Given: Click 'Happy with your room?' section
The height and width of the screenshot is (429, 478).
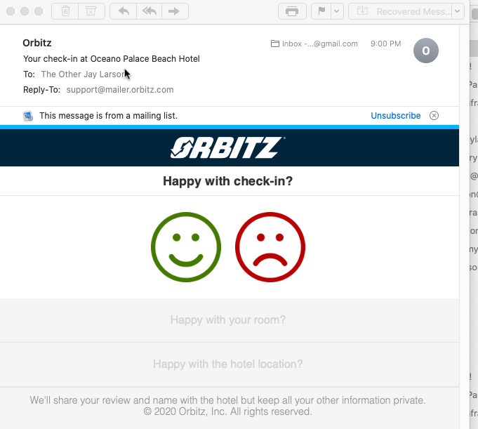Looking at the screenshot, I should (x=228, y=320).
